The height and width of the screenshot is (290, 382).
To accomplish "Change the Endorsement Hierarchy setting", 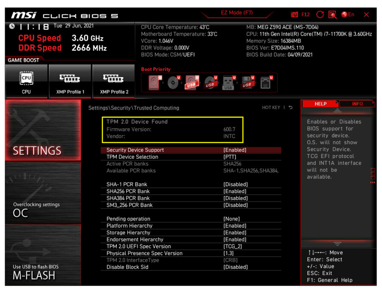I will point(191,240).
